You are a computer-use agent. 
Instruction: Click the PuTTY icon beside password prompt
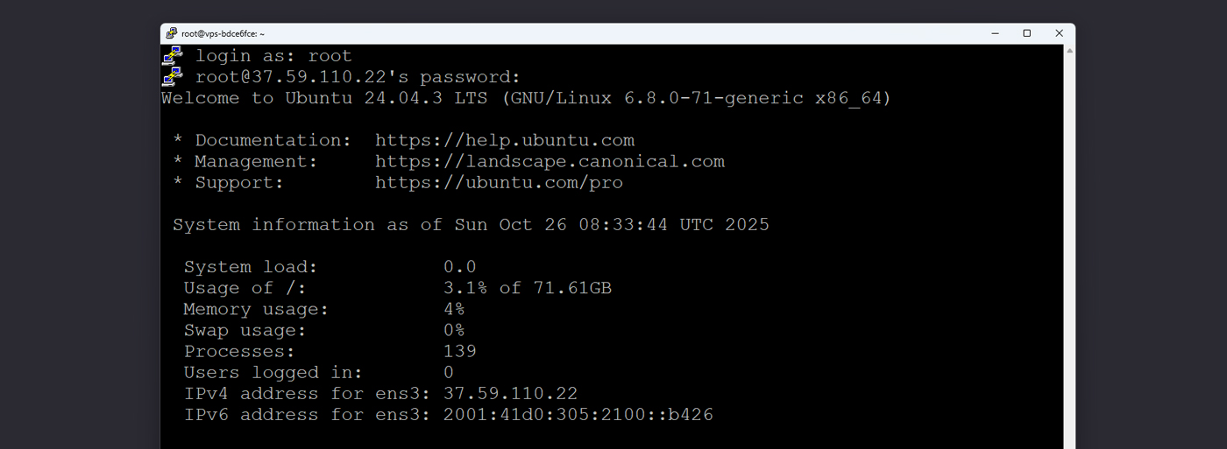pos(173,76)
